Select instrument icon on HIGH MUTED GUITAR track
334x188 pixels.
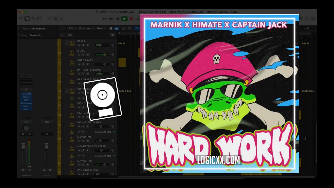(72, 125)
